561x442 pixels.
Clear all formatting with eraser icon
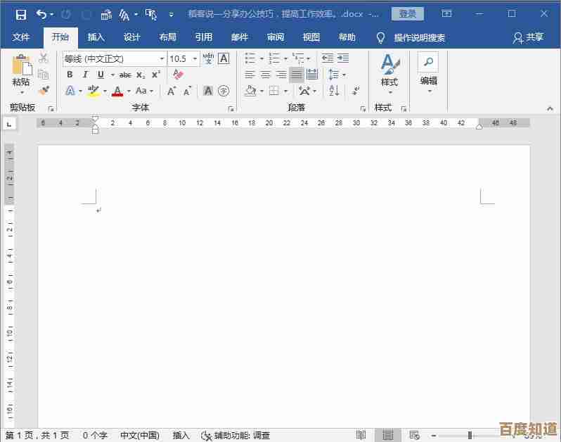tap(178, 75)
